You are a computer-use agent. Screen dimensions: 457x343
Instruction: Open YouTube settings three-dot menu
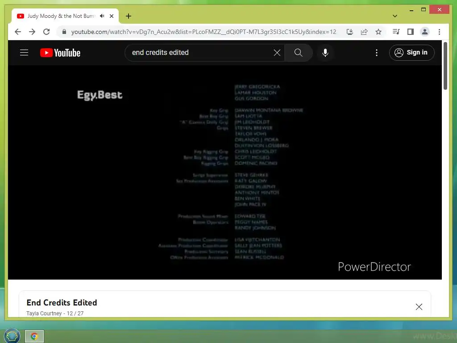point(377,53)
